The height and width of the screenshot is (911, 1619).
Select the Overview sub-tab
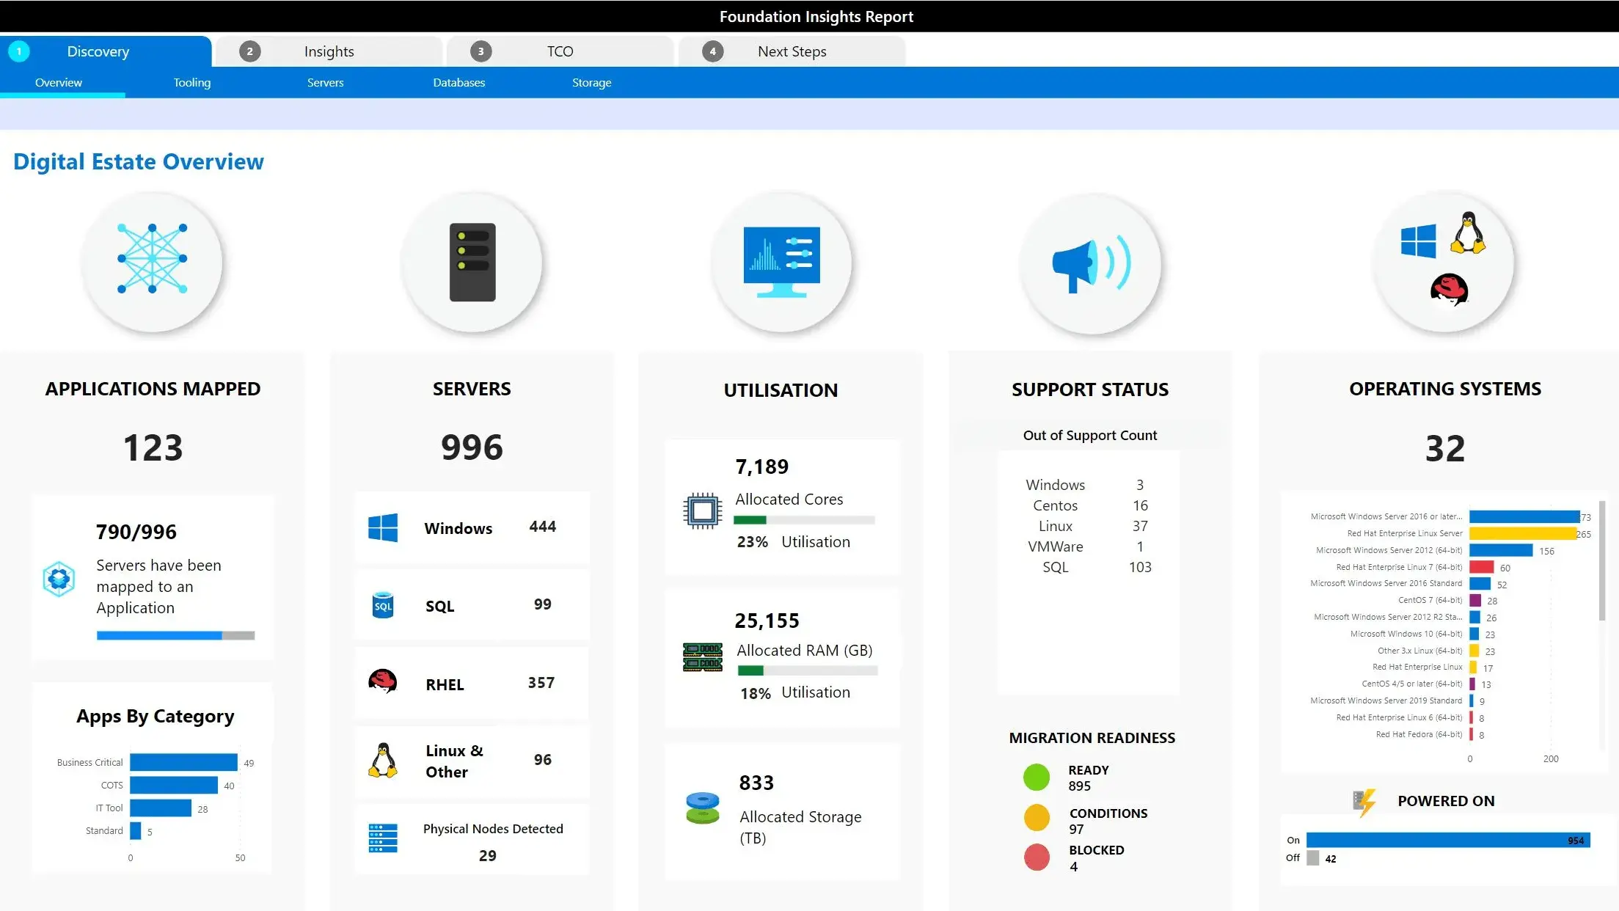(59, 82)
